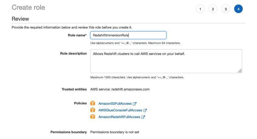Click inside the Role description text area

click(x=166, y=61)
